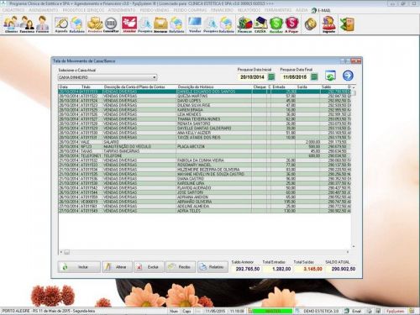Click the exit door toolbar icon

click(348, 24)
